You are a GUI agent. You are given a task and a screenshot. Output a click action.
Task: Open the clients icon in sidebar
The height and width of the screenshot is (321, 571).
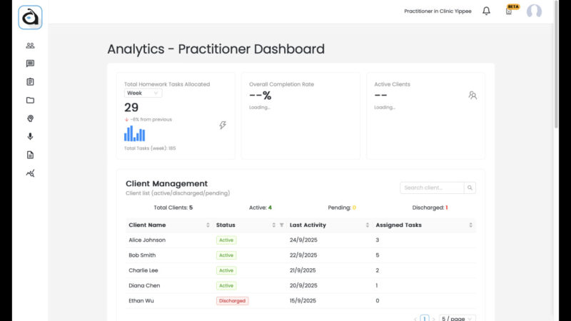30,46
